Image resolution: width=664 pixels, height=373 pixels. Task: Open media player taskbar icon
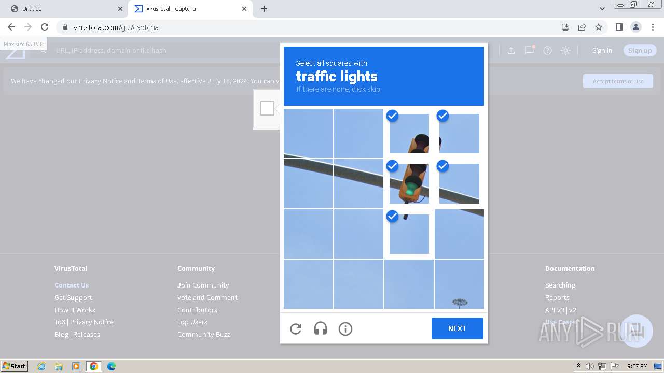(x=76, y=366)
